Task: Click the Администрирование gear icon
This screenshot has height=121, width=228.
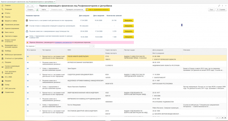Action: pyautogui.click(x=2, y=28)
